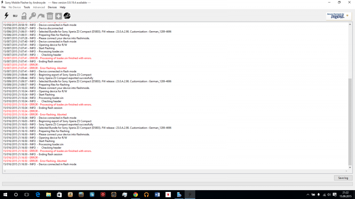355x199 pixels.
Task: Open Task View on the taskbar
Action: tap(27, 194)
